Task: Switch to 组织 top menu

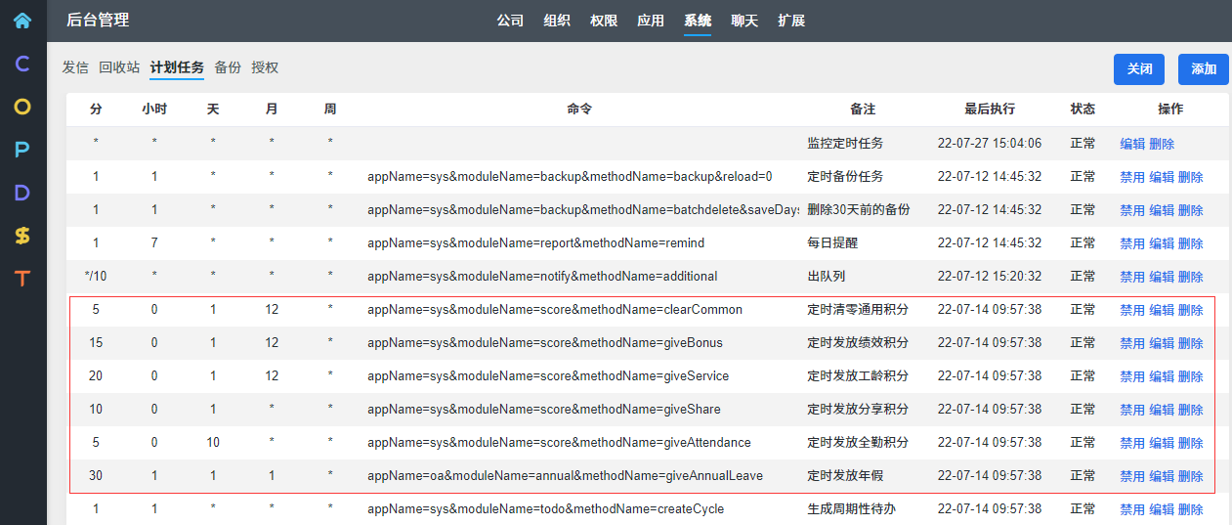Action: pyautogui.click(x=557, y=21)
